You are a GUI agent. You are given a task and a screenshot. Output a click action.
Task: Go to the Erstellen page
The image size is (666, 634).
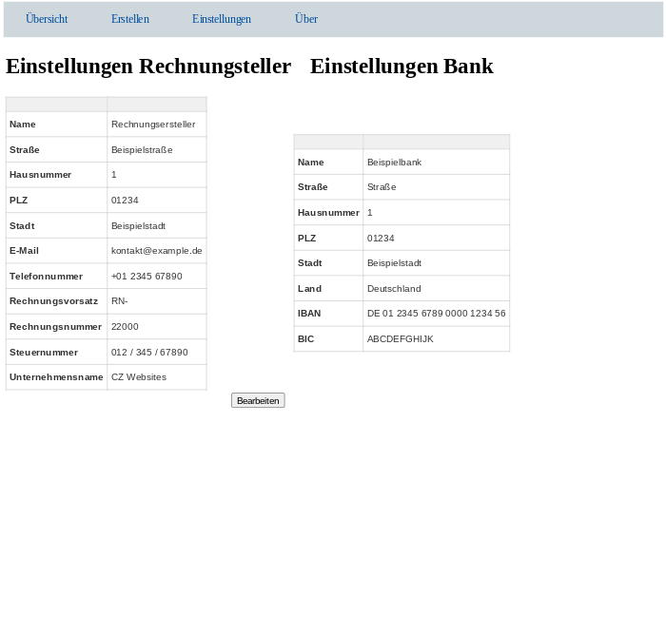click(x=129, y=19)
